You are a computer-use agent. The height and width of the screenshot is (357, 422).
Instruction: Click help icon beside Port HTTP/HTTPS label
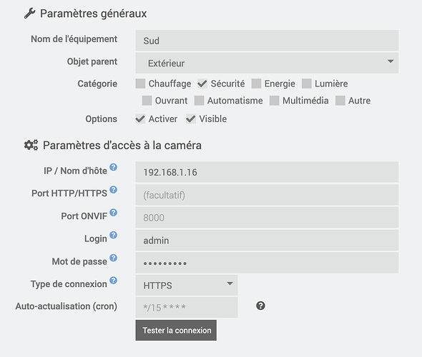point(114,190)
